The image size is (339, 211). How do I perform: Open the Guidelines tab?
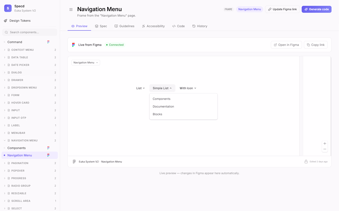[x=124, y=26]
